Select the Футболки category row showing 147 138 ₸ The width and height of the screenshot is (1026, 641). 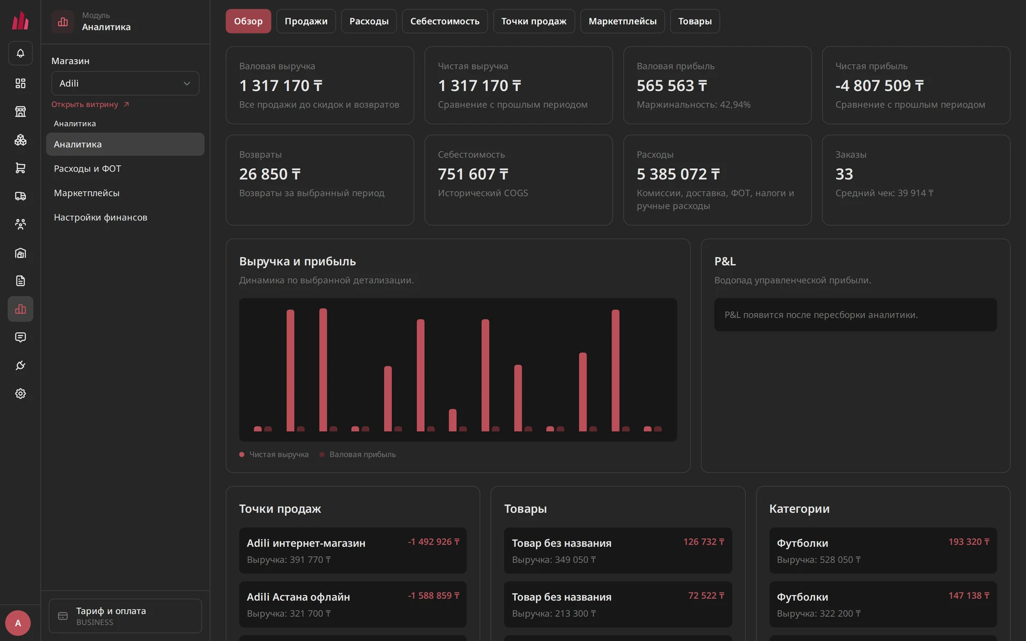coord(883,605)
